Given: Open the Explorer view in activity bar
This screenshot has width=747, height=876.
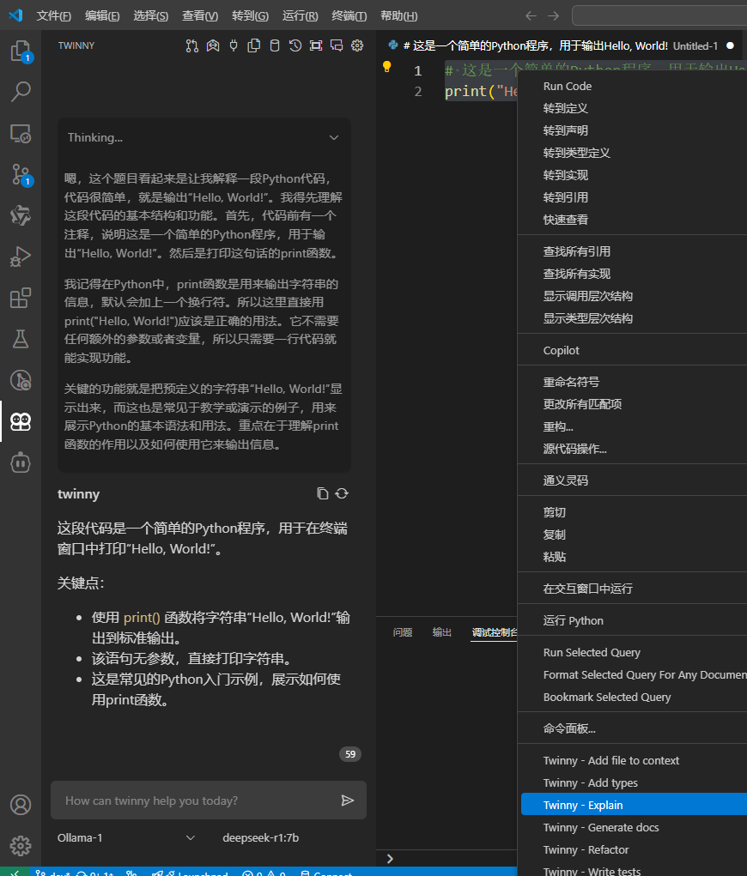Looking at the screenshot, I should (x=21, y=51).
